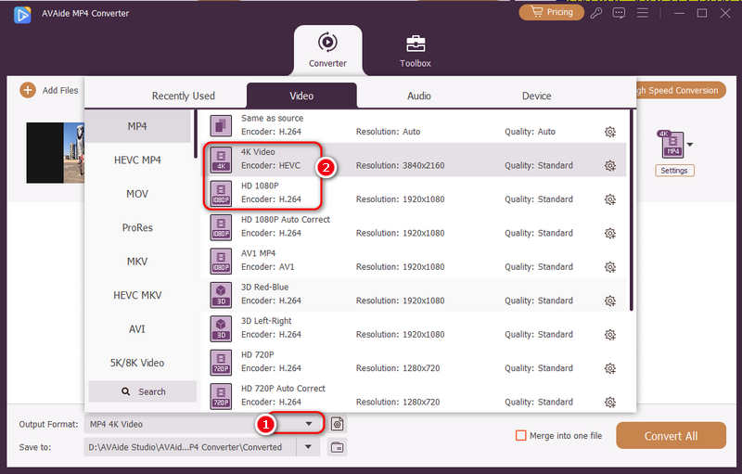Click the Save to path field

(x=190, y=447)
